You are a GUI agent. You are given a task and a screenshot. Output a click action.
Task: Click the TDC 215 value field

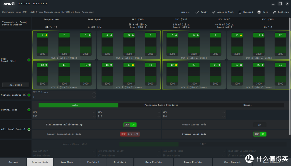click(127, 116)
